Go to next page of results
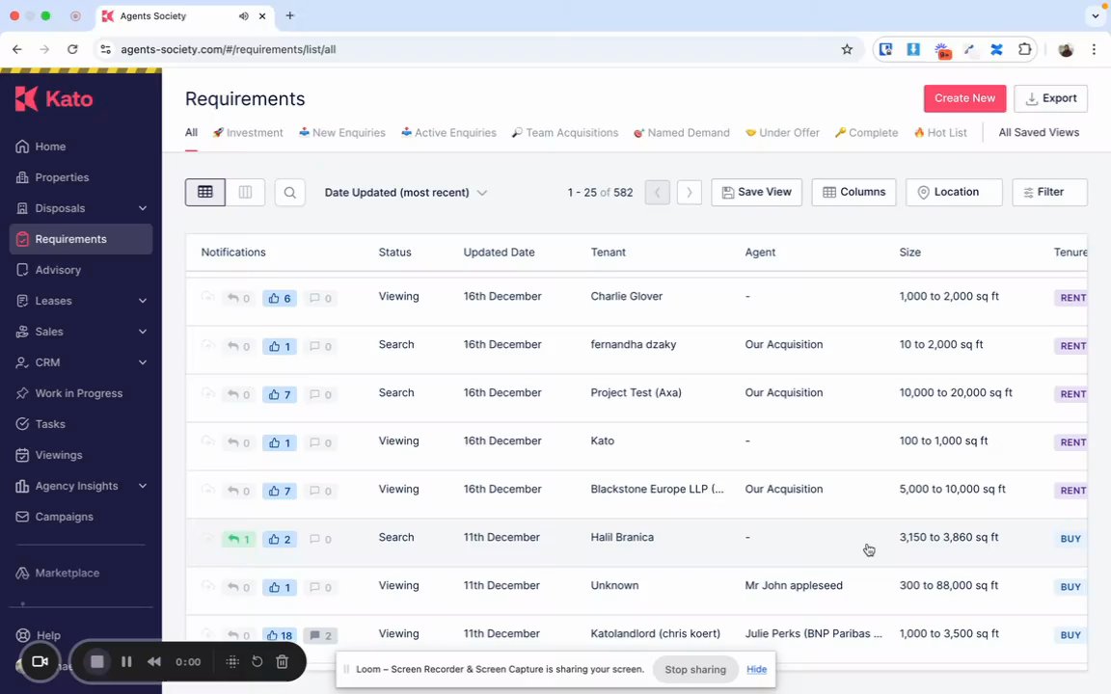 click(690, 192)
